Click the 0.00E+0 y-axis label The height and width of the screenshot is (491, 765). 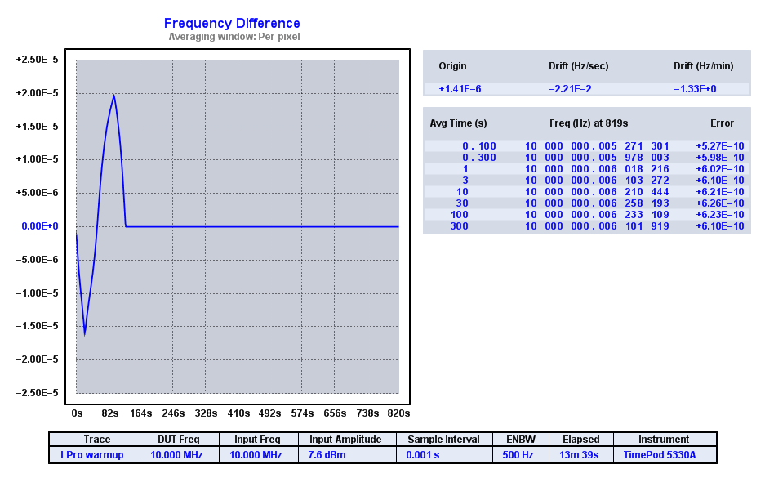[x=39, y=226]
